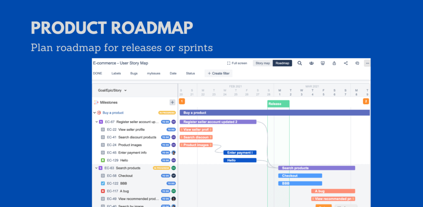This screenshot has width=423, height=207.
Task: Open the comments chat icon
Action: click(x=357, y=63)
